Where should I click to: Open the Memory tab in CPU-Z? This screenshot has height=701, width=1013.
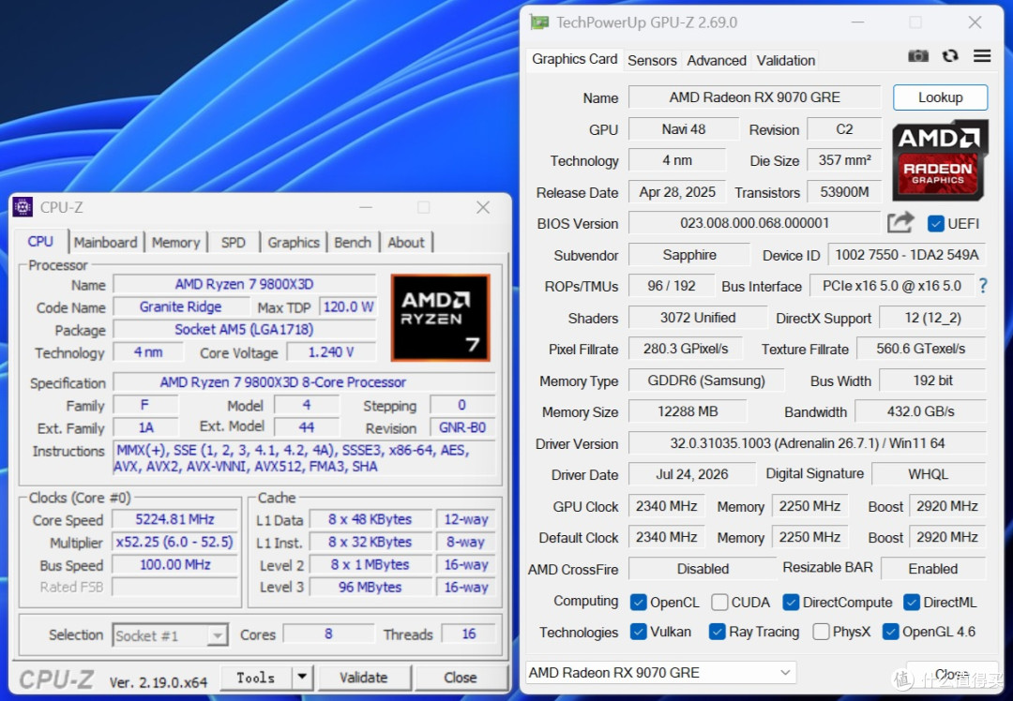point(175,242)
